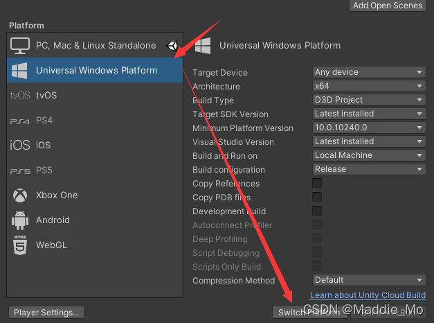Open the Build configuration Release dropdown
Image resolution: width=434 pixels, height=323 pixels.
click(369, 169)
